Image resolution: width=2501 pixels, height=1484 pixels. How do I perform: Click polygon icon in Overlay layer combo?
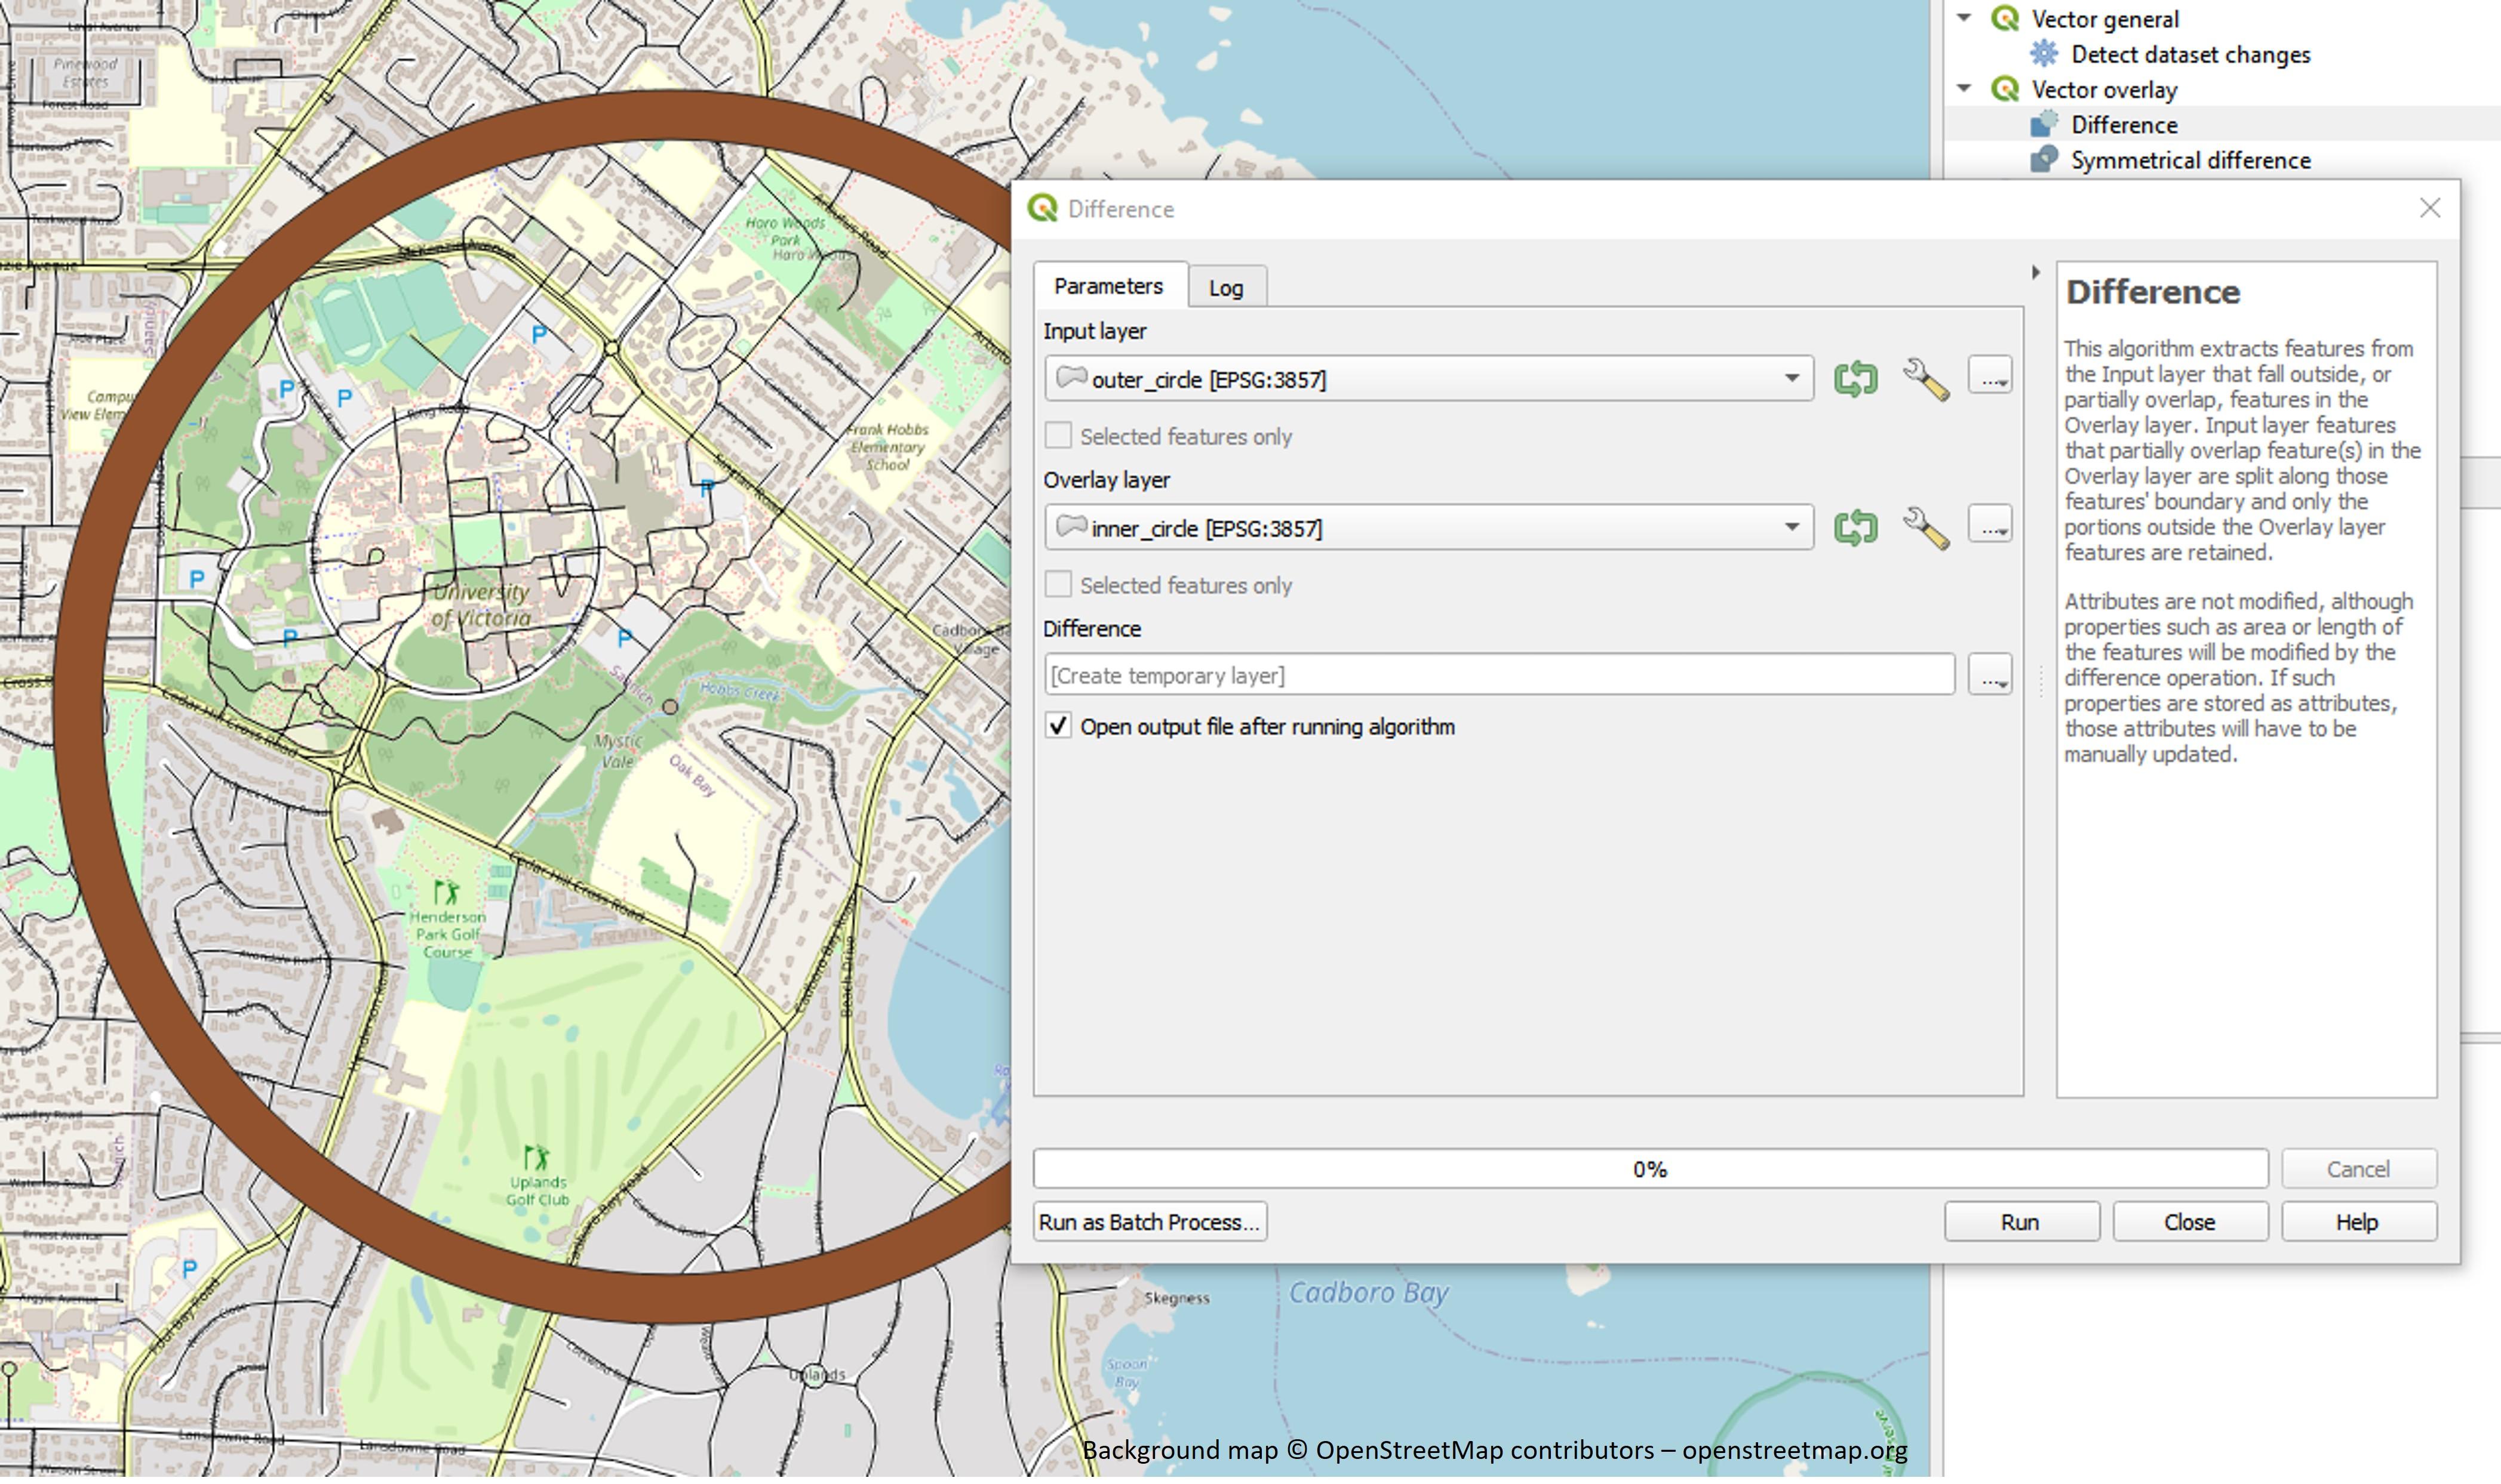click(x=1071, y=526)
